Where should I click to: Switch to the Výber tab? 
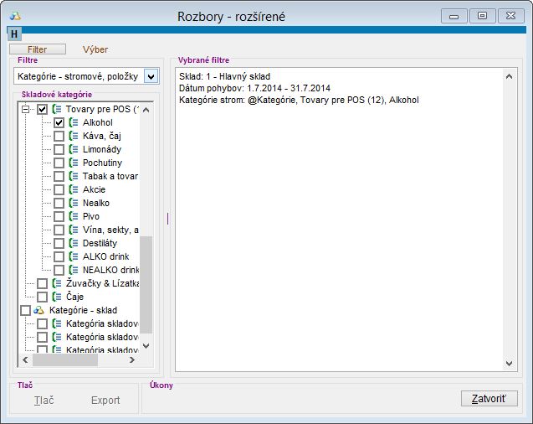(x=94, y=49)
